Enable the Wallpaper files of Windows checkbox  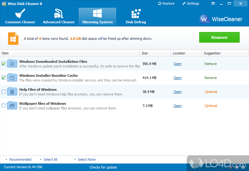tap(4, 106)
